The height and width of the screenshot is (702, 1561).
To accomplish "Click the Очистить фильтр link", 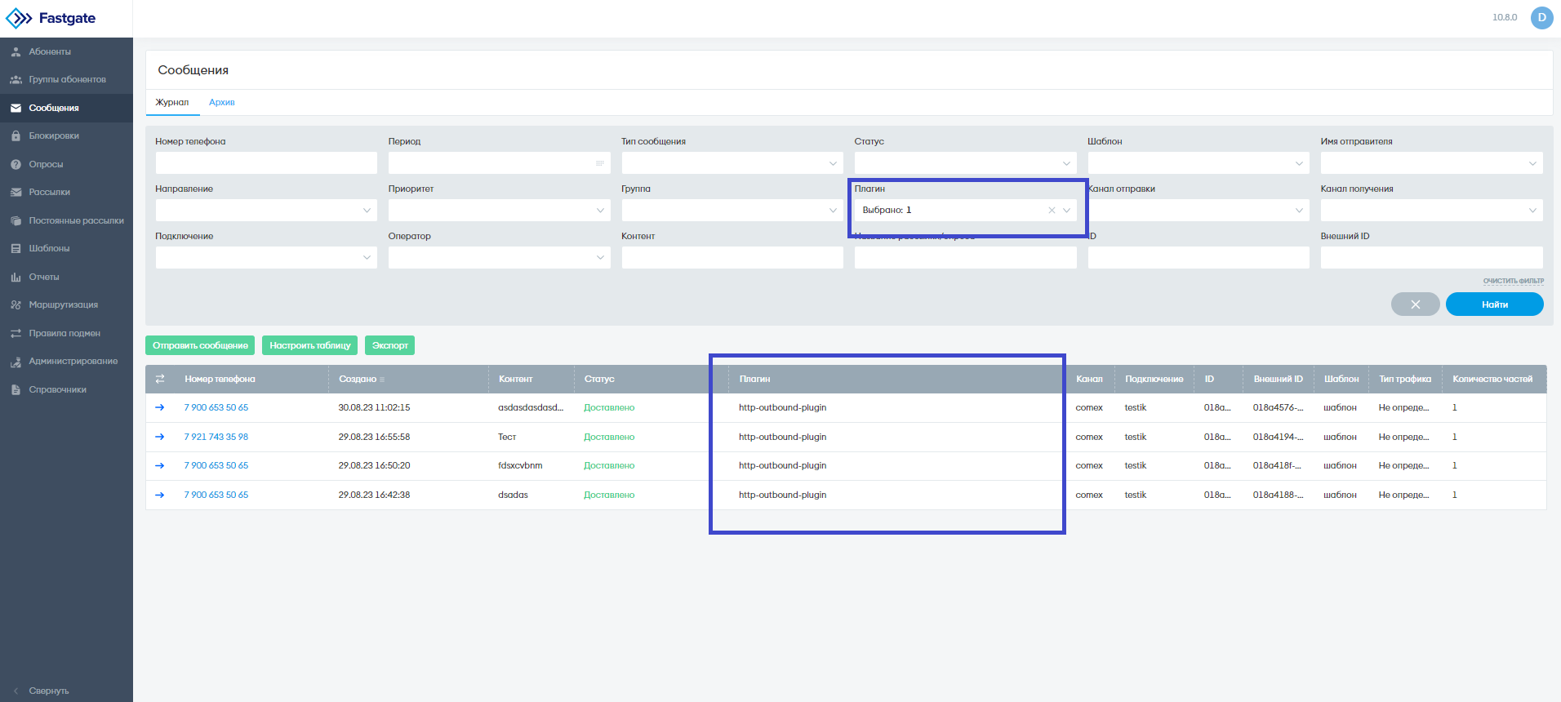I will tap(1513, 281).
